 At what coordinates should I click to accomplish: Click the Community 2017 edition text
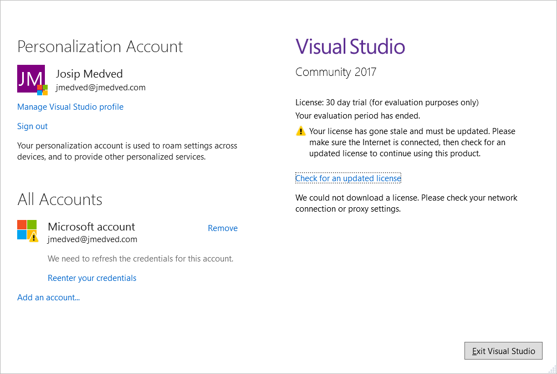(335, 72)
